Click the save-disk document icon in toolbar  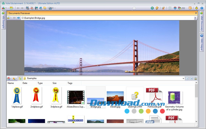[28, 8]
